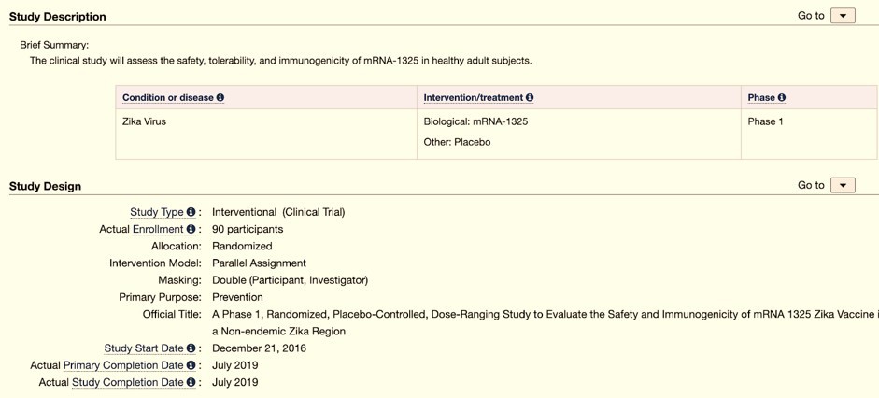879x398 pixels.
Task: Open Go to dropdown in Study Description
Action: click(x=842, y=16)
